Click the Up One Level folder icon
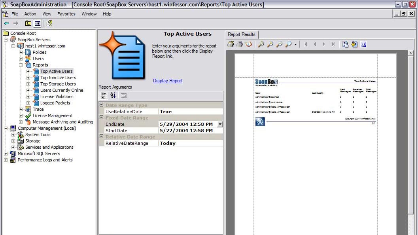 [28, 23]
